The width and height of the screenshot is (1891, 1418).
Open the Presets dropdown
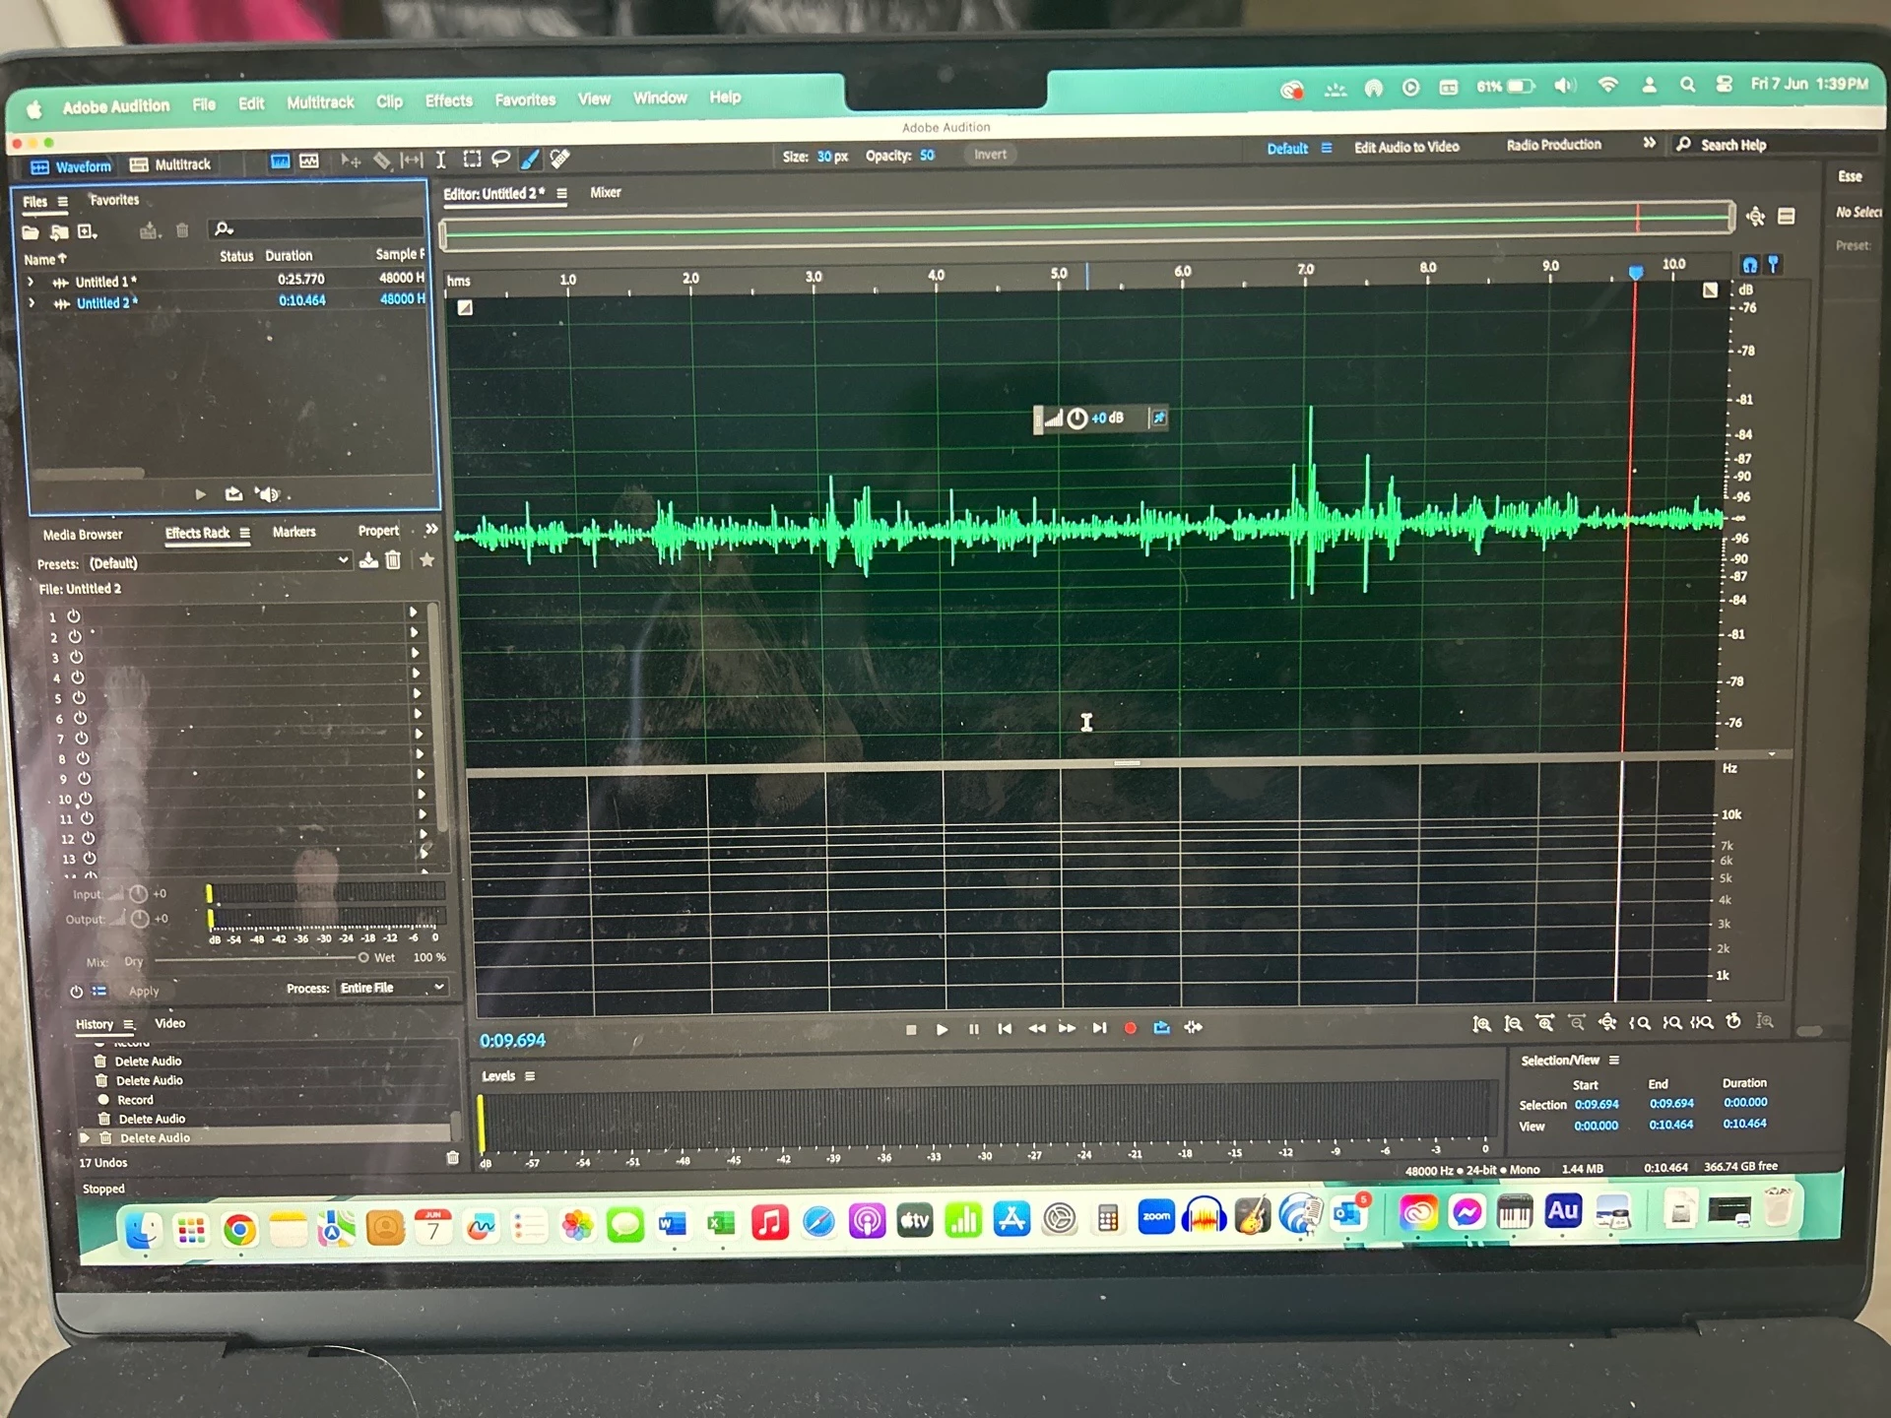coord(219,562)
